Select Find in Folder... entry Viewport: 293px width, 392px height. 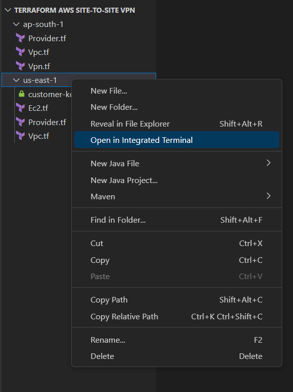(177, 220)
